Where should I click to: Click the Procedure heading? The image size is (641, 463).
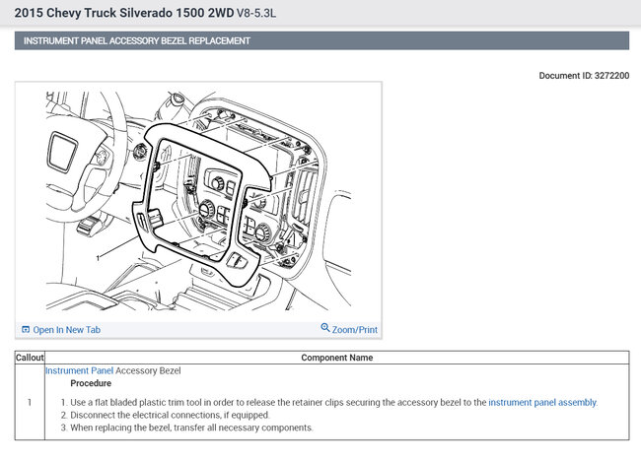tap(91, 383)
